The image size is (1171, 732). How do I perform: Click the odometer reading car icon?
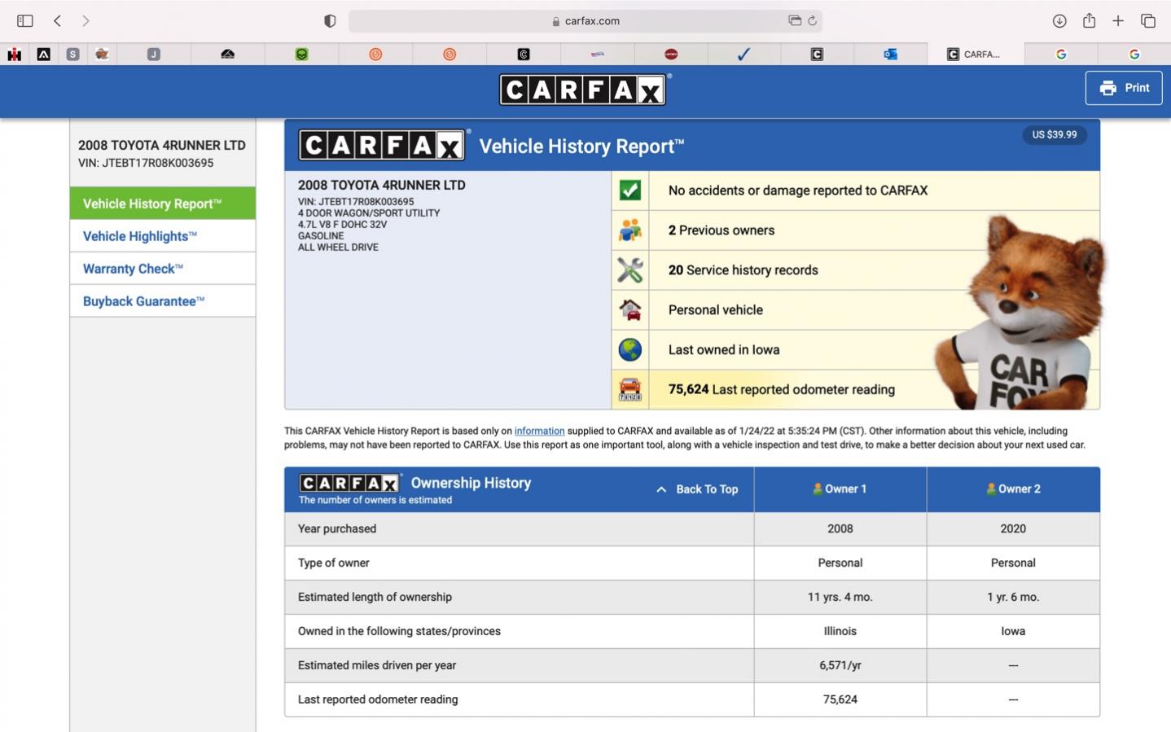pos(630,390)
